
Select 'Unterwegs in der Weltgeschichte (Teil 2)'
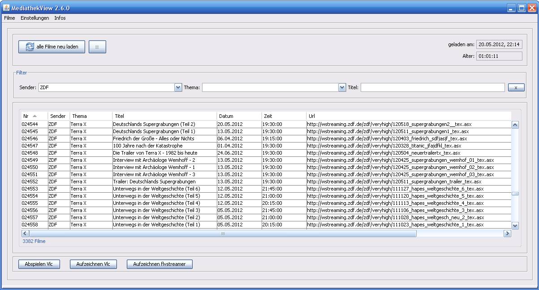pyautogui.click(x=266, y=217)
